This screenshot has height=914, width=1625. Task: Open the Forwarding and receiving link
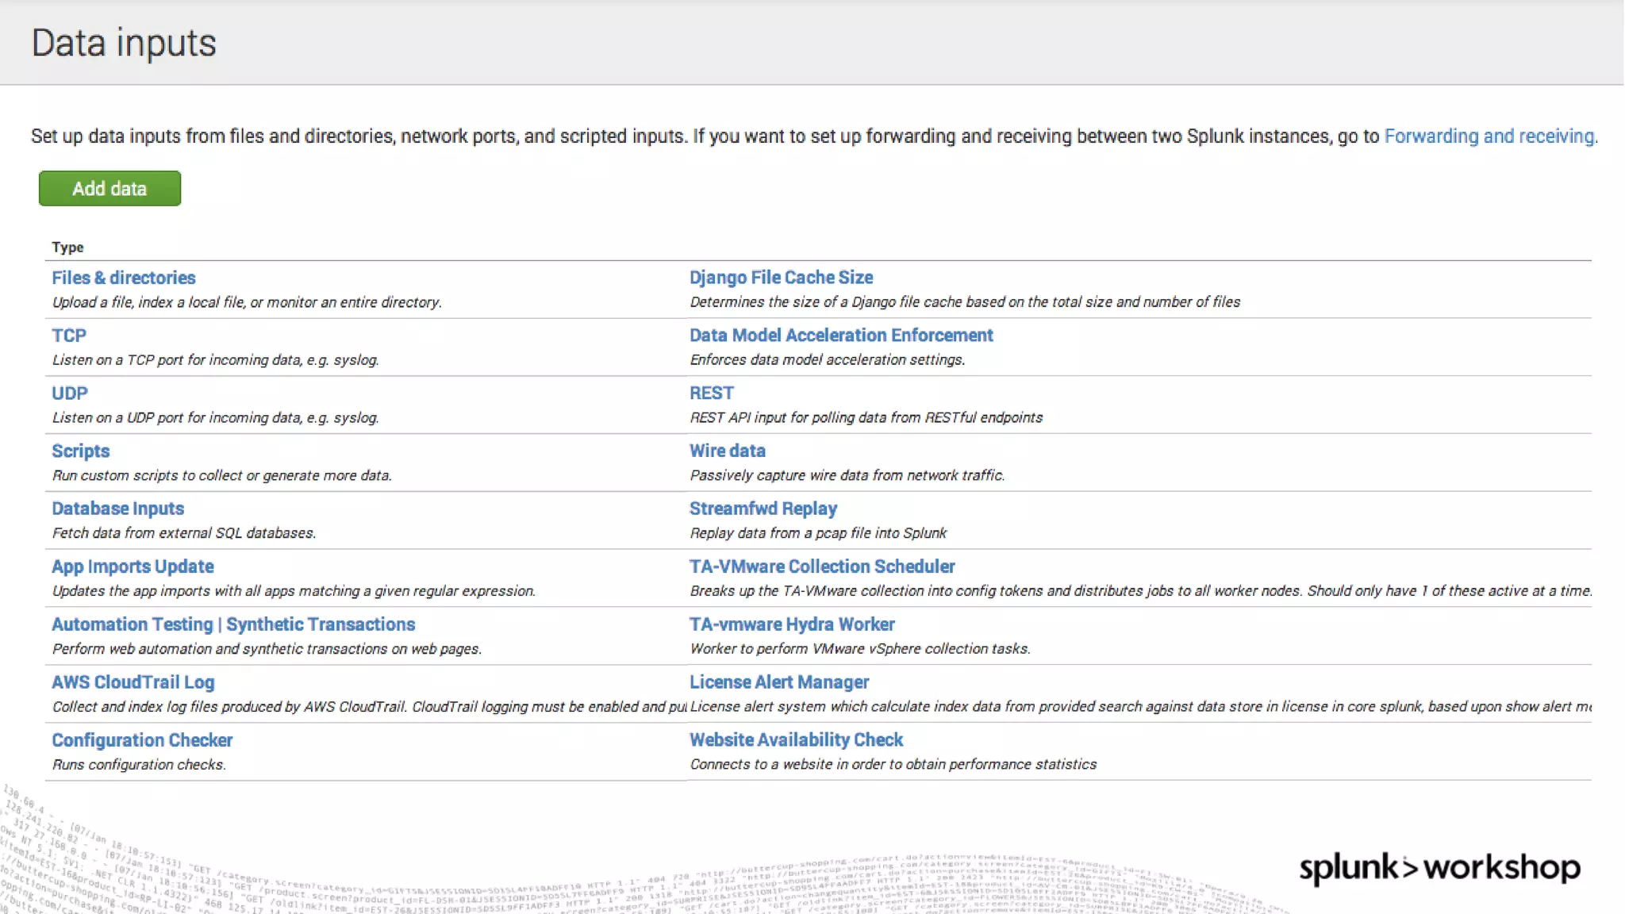(1489, 136)
